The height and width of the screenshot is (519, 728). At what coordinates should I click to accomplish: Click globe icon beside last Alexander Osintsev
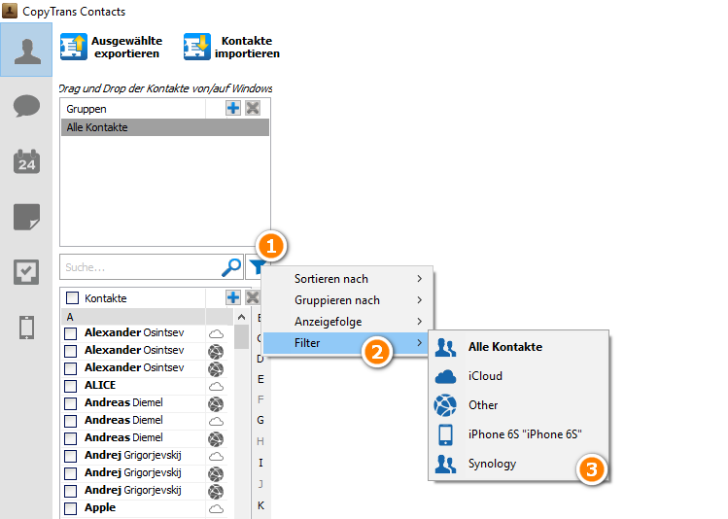(x=216, y=368)
